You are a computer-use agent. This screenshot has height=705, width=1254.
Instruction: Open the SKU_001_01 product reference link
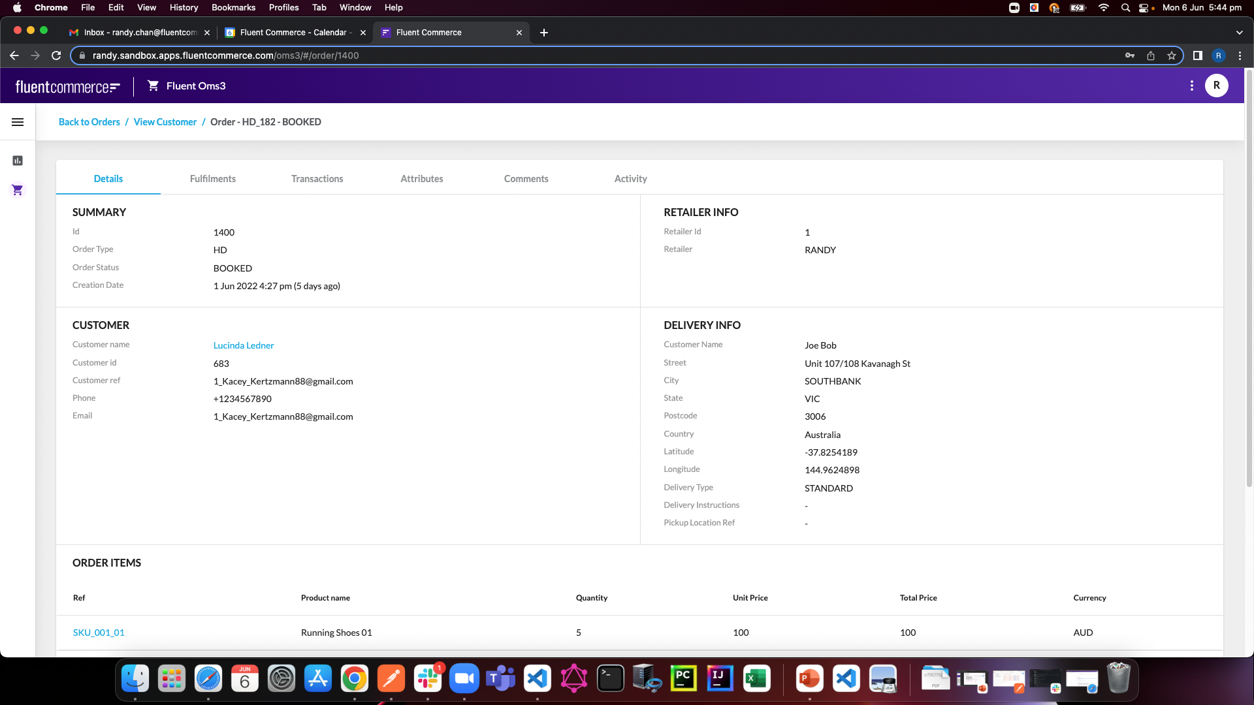coord(98,632)
